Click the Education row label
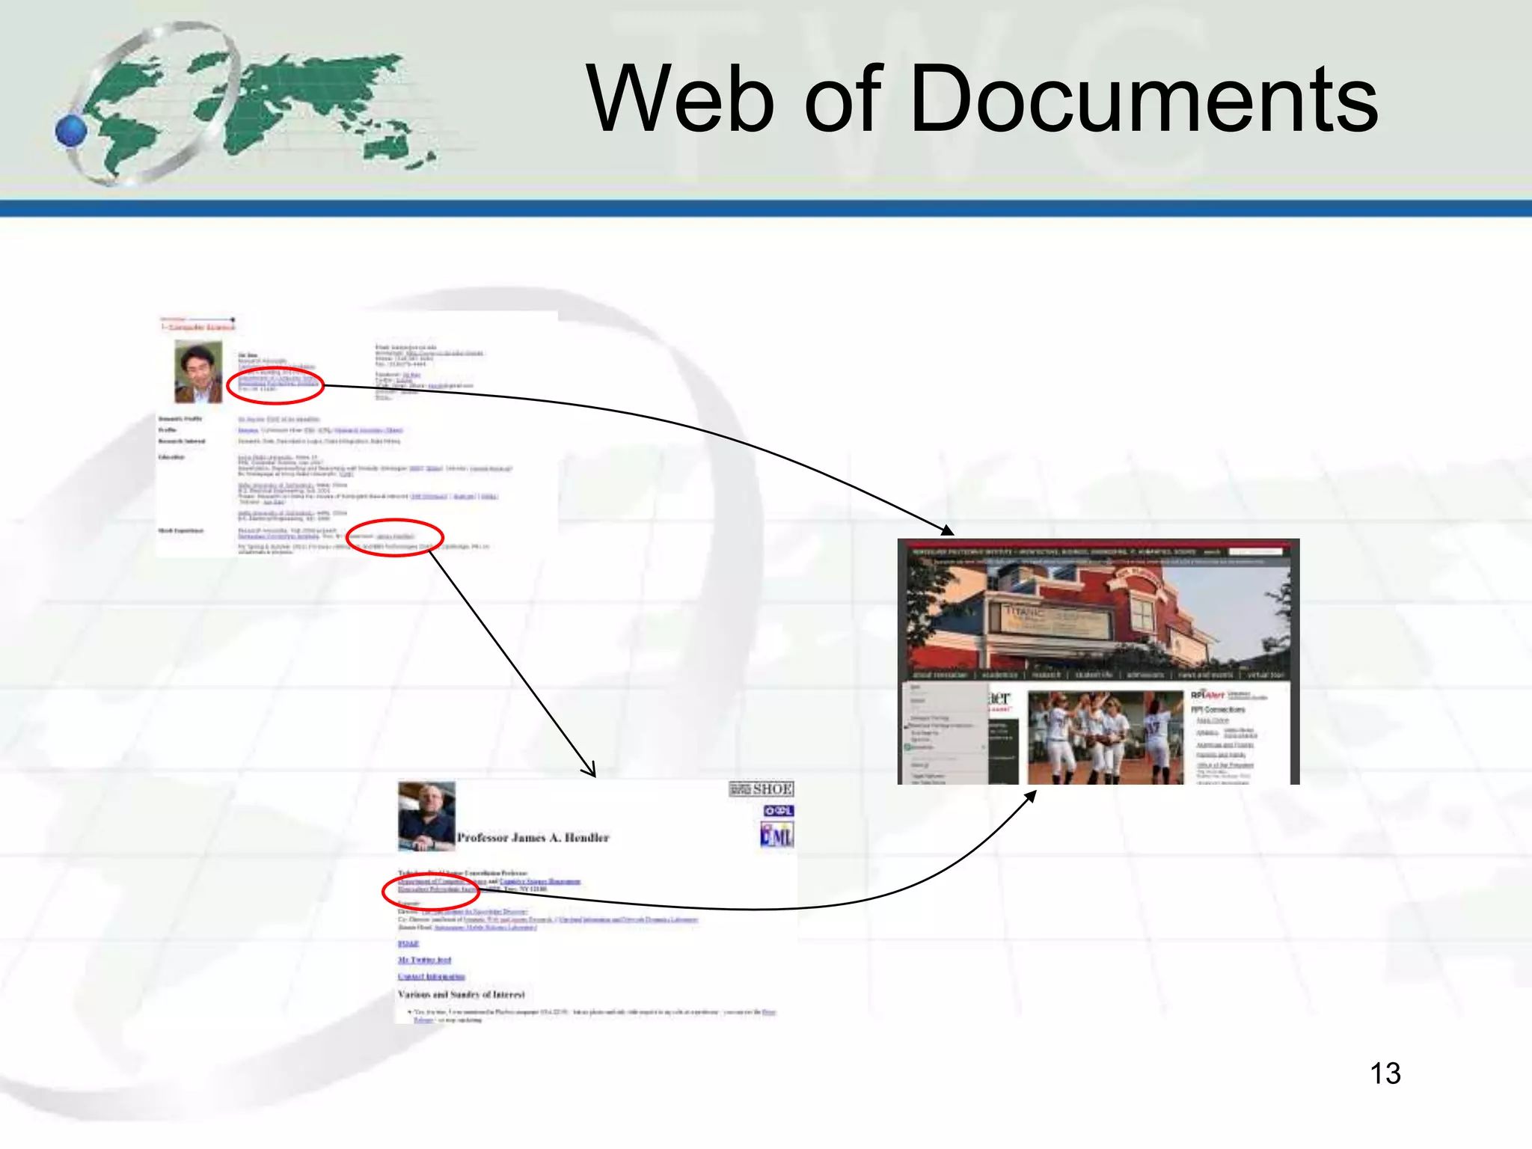 click(171, 457)
